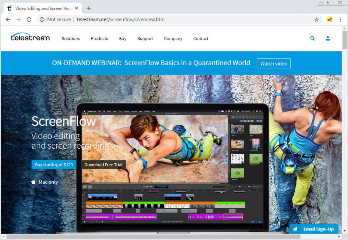Click the Telestream logo
The height and width of the screenshot is (240, 348).
pos(30,37)
